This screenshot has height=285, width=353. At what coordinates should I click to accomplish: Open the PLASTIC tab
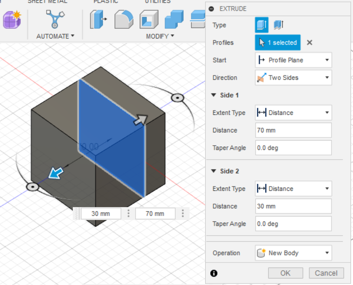[106, 2]
